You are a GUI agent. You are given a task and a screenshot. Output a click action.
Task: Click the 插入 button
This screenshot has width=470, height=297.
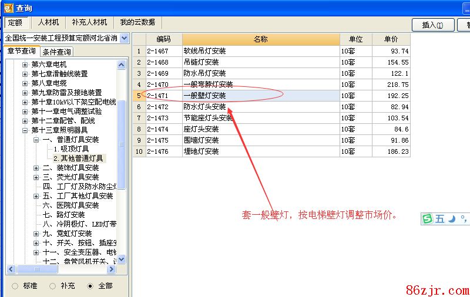pyautogui.click(x=434, y=25)
